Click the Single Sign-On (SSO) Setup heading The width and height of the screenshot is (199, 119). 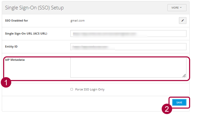pyautogui.click(x=34, y=8)
